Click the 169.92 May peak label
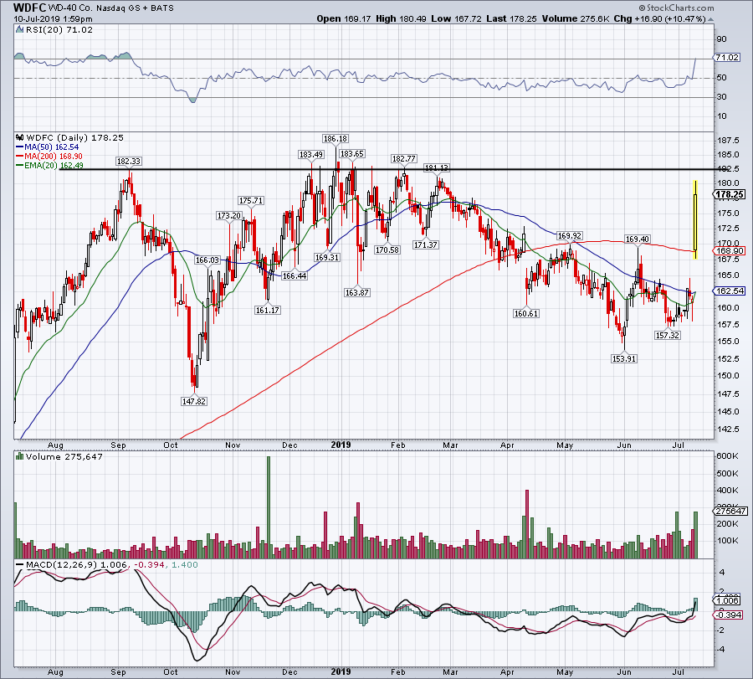 pos(570,236)
